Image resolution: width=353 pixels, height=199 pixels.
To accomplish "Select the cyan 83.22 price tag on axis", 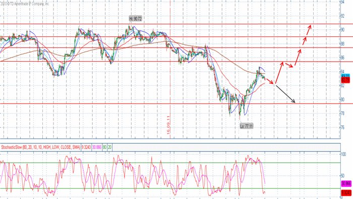I will [x=345, y=76].
